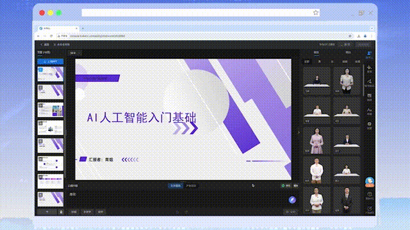Open the image sidebar icon
Screen dimensions: 410x230
coord(369,97)
